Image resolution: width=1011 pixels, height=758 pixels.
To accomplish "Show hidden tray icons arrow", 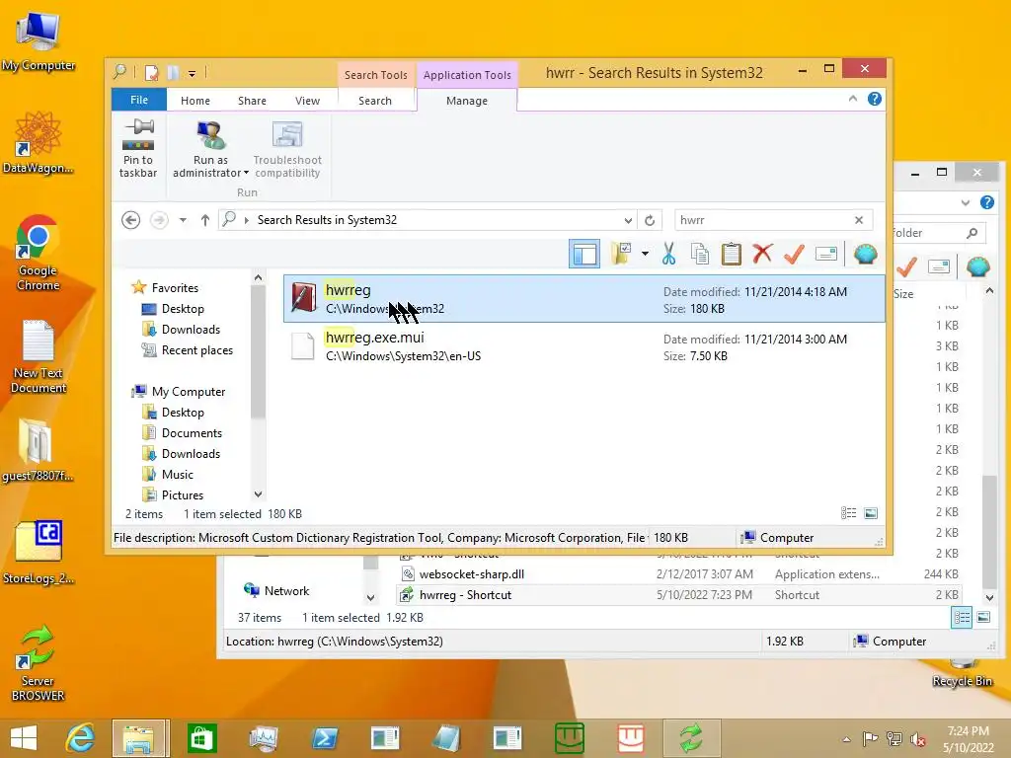I will coord(846,739).
